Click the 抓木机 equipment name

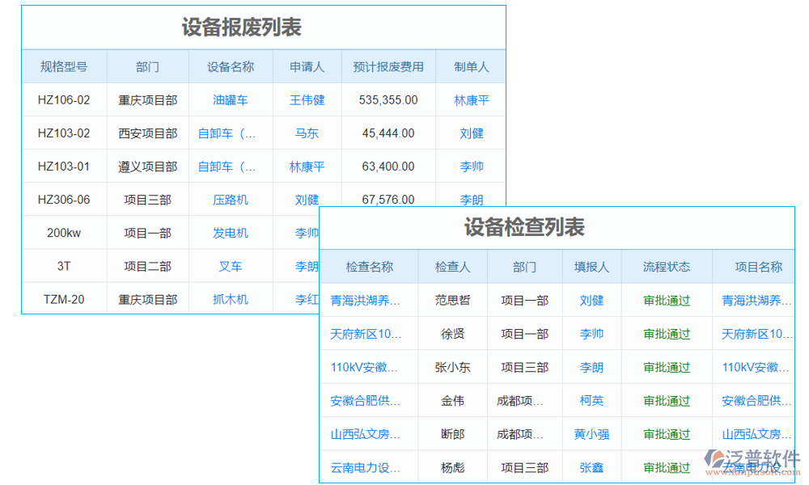(231, 298)
